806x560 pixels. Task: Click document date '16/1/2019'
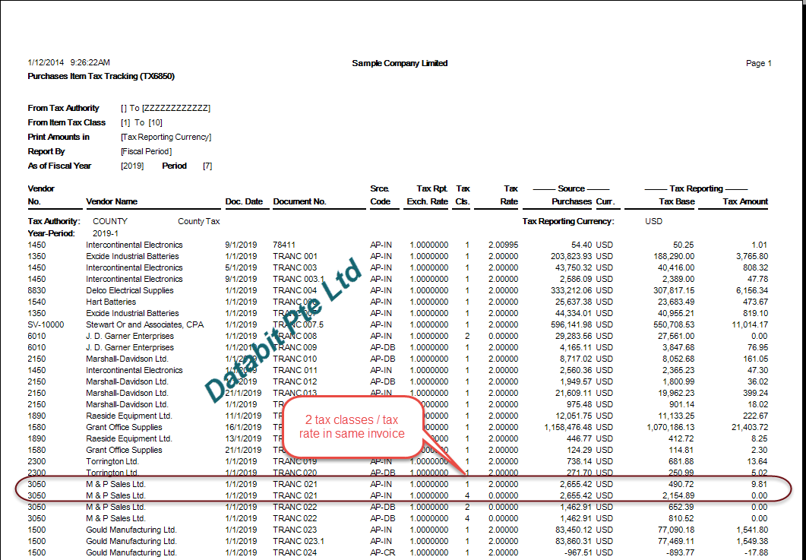243,427
